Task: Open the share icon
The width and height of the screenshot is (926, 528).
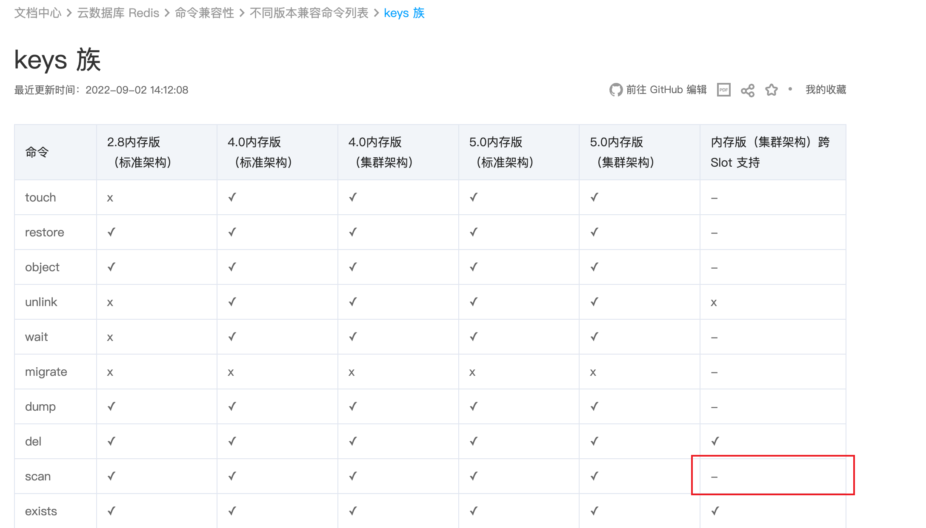Action: coord(747,90)
